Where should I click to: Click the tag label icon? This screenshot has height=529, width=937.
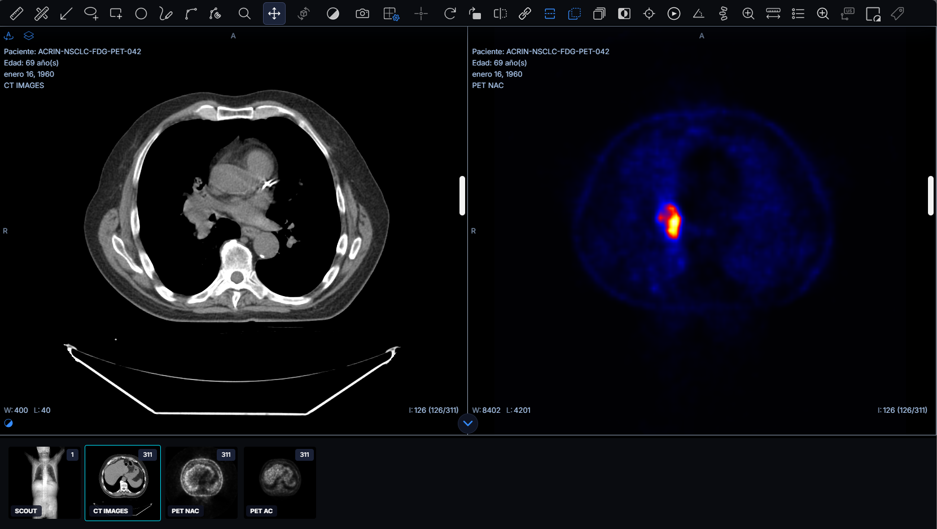click(x=897, y=14)
